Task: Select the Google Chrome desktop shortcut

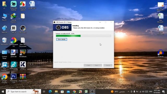Action: 4,79
